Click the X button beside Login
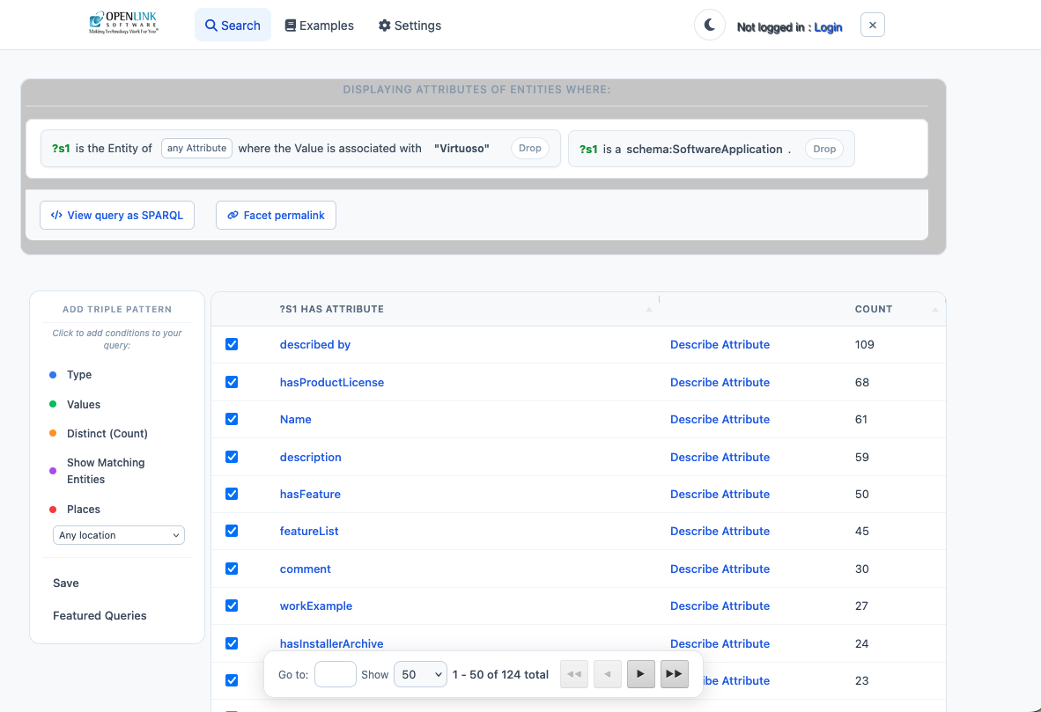This screenshot has width=1041, height=712. 872,26
